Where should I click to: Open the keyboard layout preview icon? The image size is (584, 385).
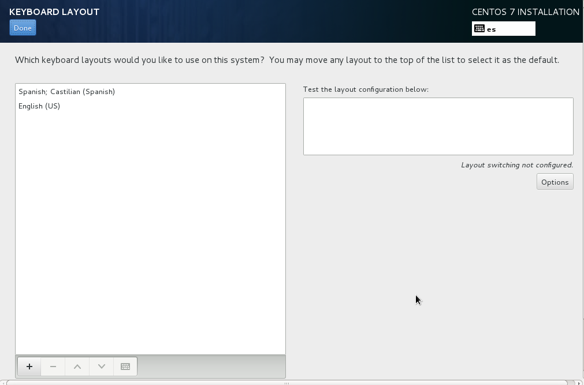(x=125, y=366)
